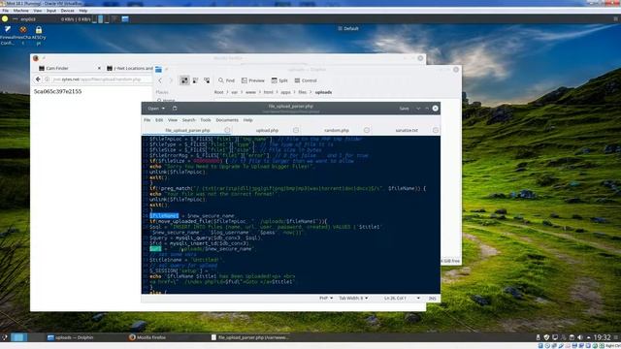This screenshot has width=621, height=349.
Task: Click file_upload_parser.php taskbar entry
Action: (x=250, y=337)
